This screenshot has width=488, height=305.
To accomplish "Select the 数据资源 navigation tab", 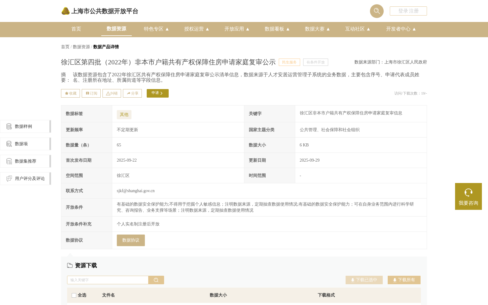I will coord(117,29).
